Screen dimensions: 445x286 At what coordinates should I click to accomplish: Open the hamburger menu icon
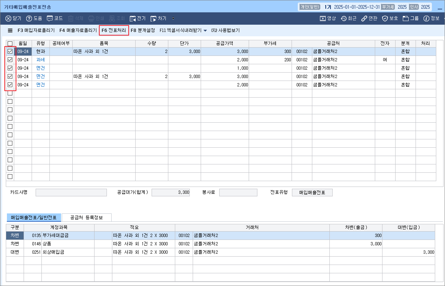click(x=10, y=30)
